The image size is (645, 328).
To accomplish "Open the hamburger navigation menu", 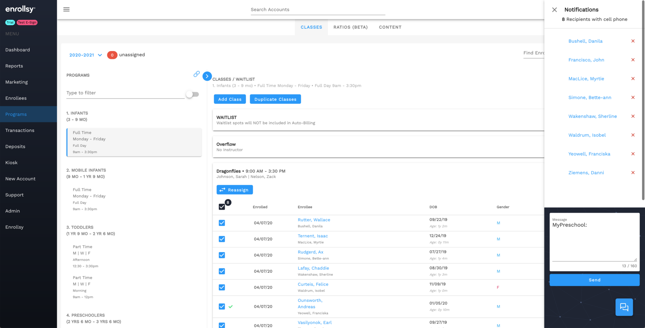I will click(66, 9).
